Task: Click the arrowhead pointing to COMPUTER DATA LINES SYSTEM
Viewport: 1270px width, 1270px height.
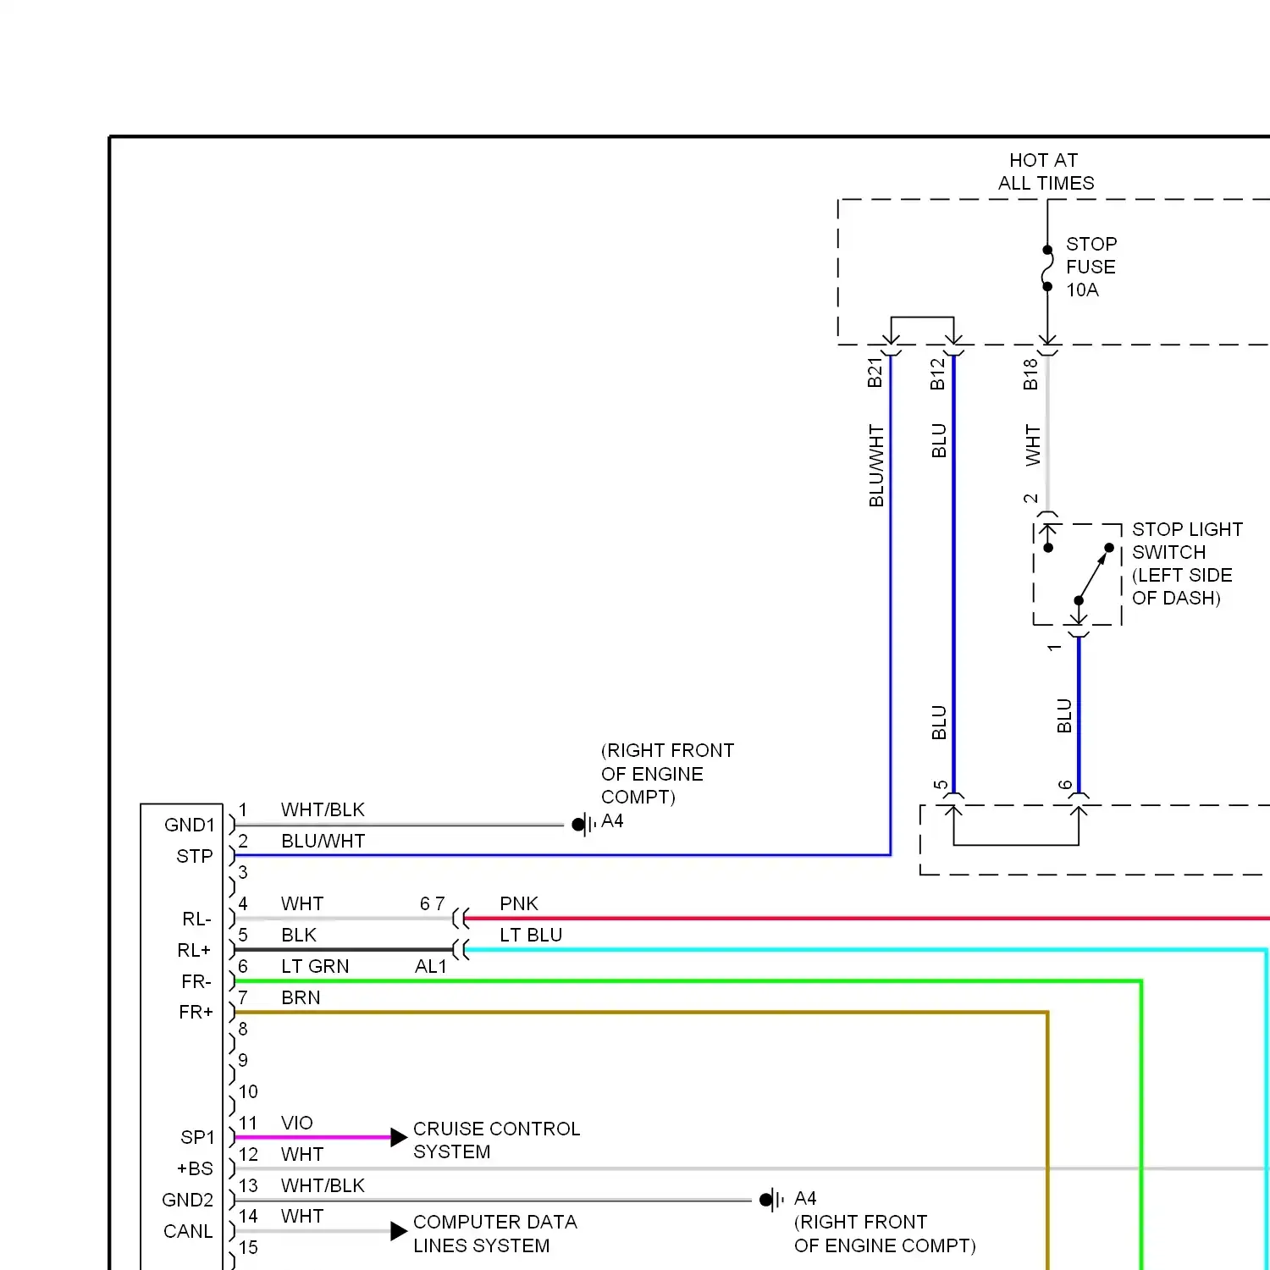Action: point(399,1231)
